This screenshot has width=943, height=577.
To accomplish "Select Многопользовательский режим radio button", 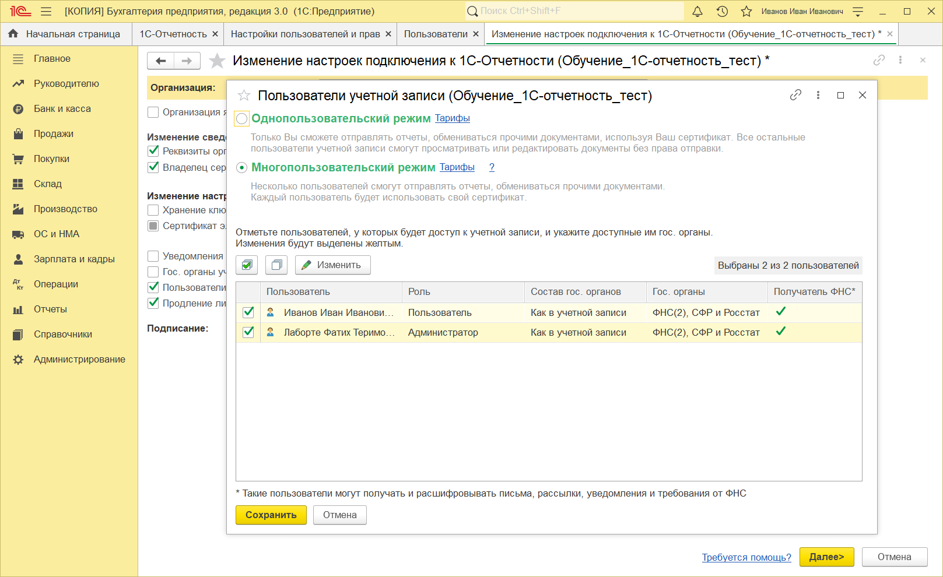I will tap(241, 168).
